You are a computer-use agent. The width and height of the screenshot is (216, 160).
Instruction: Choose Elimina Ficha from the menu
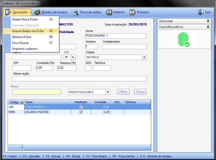[31, 37]
